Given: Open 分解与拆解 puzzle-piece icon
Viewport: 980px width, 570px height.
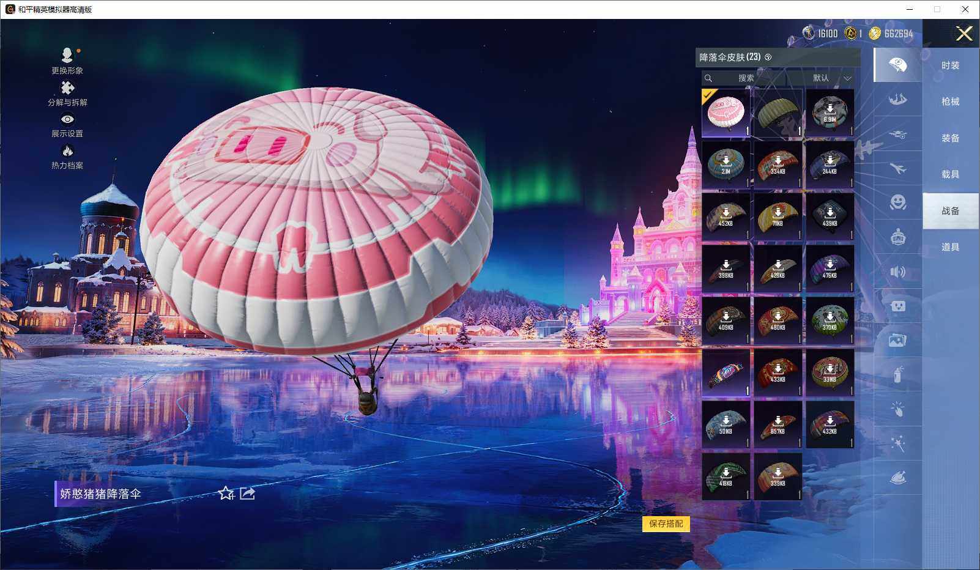Looking at the screenshot, I should [67, 88].
